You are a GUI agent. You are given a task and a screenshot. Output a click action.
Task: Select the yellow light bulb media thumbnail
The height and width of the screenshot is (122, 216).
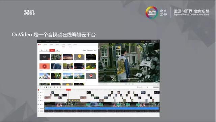pos(79,57)
